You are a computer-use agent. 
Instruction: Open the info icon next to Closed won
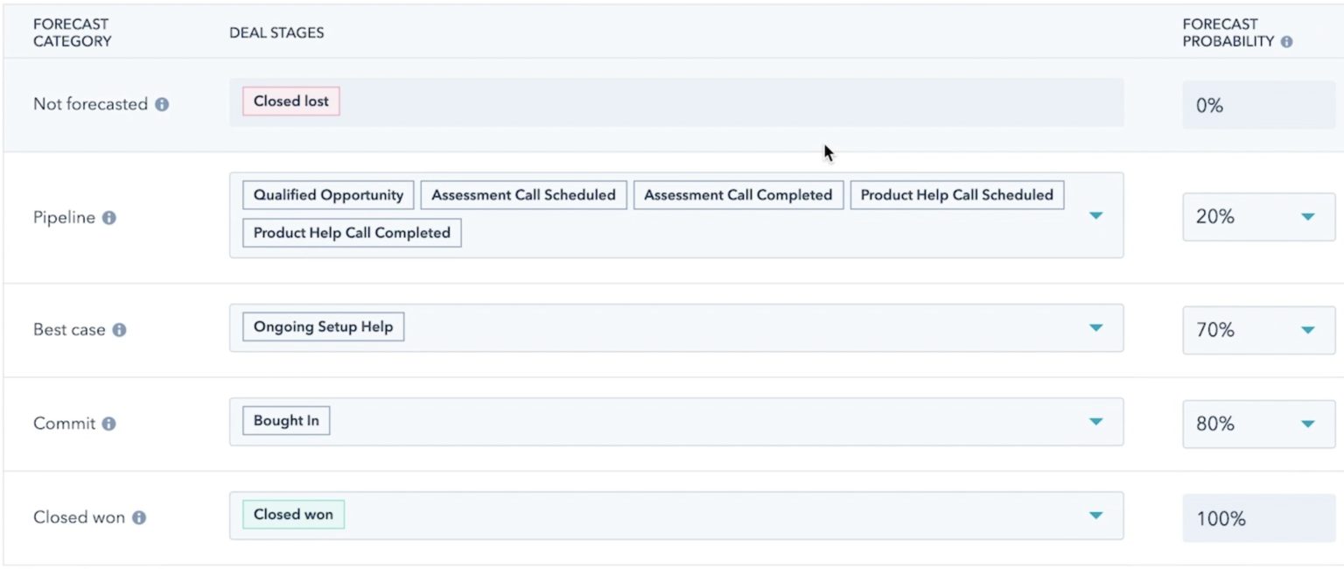pyautogui.click(x=140, y=518)
